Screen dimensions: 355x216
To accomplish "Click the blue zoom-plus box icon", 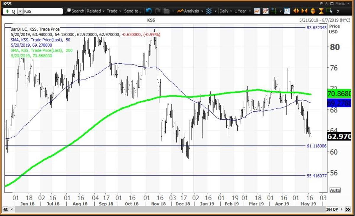I will pos(287,11).
